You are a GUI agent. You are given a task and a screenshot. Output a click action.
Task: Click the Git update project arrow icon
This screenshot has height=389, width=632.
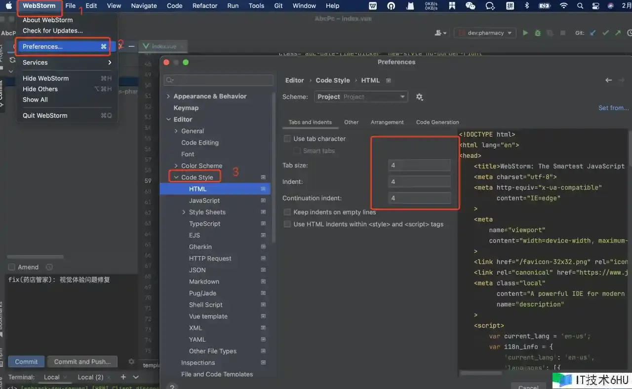click(x=592, y=33)
